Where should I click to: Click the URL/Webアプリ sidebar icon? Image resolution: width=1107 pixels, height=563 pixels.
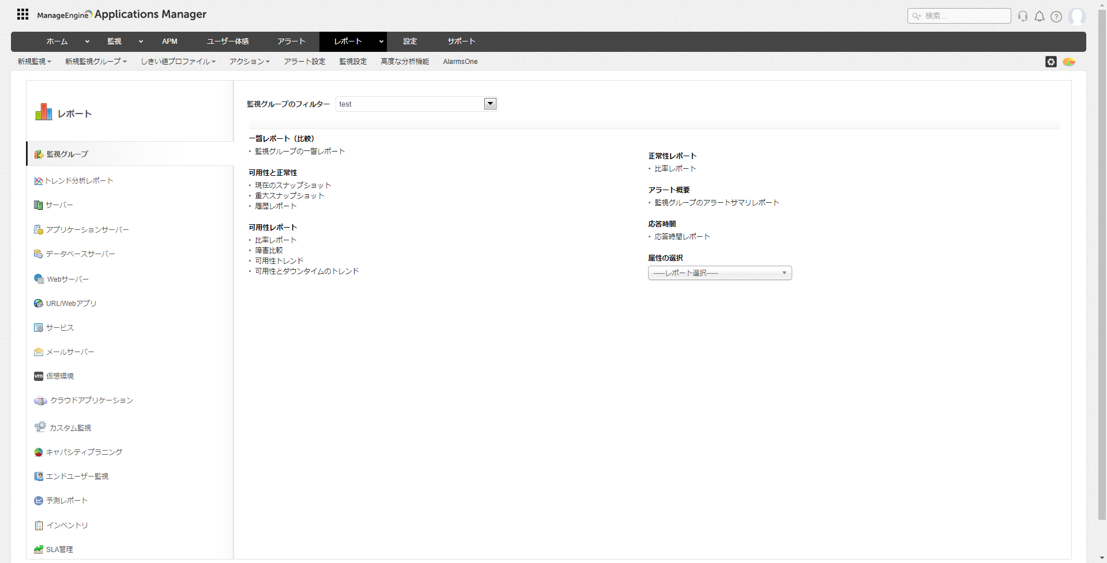(39, 304)
